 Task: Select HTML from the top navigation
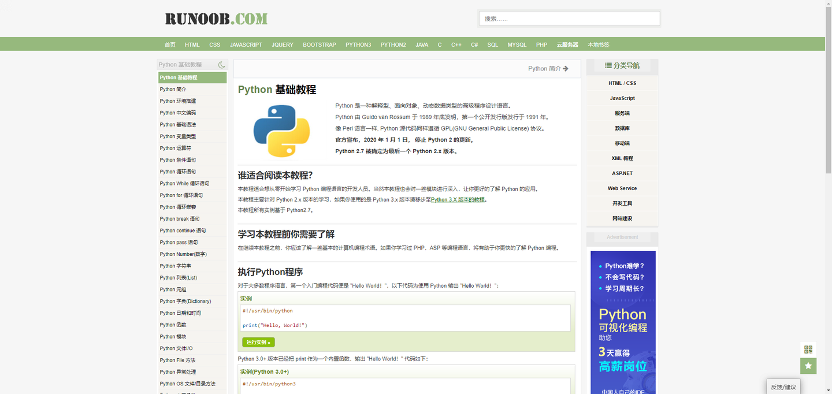coord(192,44)
